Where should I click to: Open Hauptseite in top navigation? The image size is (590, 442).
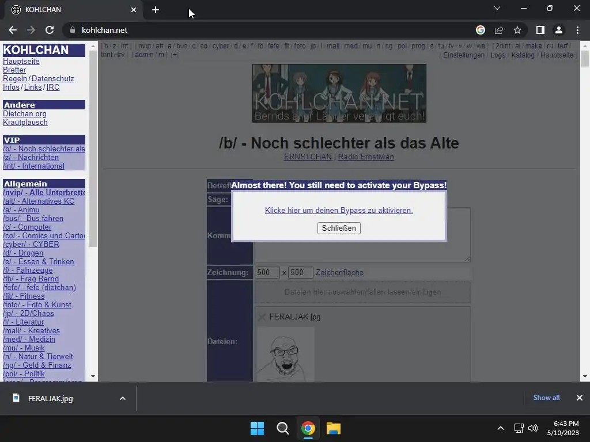(x=557, y=55)
